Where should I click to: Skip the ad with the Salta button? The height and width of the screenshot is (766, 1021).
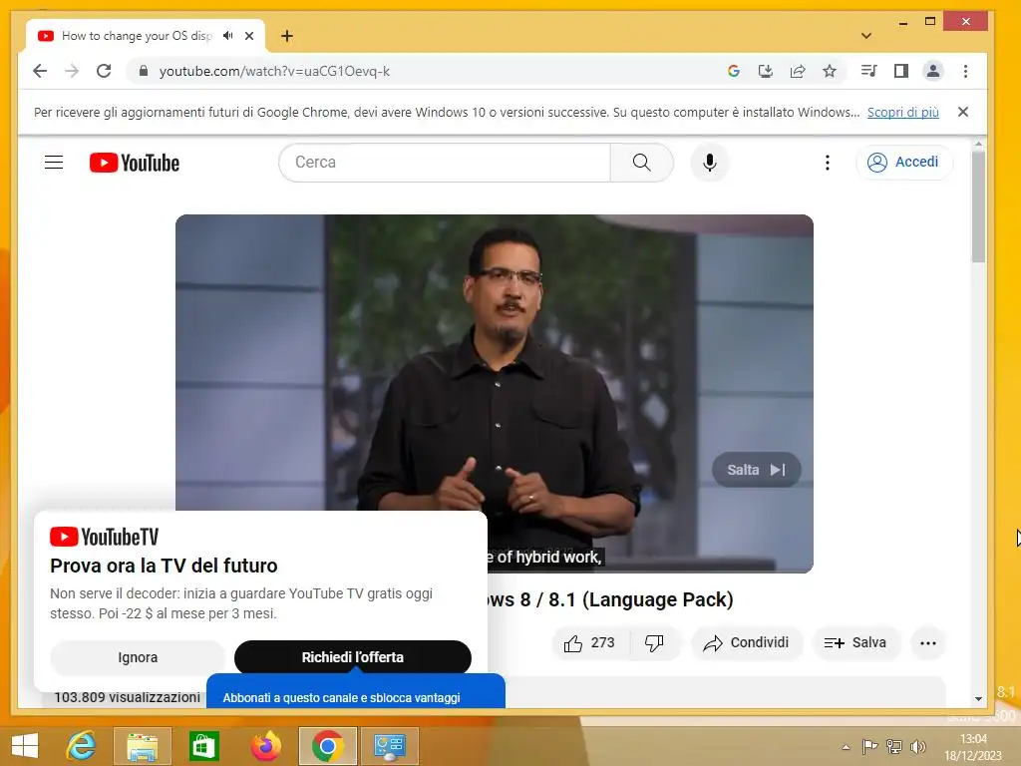coord(756,470)
